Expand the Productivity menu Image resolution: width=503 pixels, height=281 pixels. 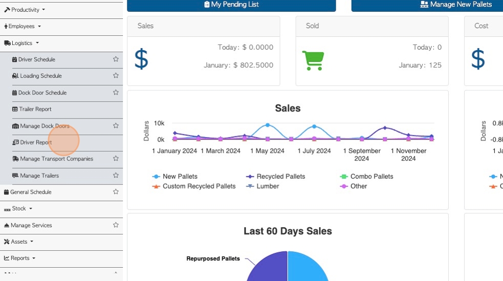point(25,10)
